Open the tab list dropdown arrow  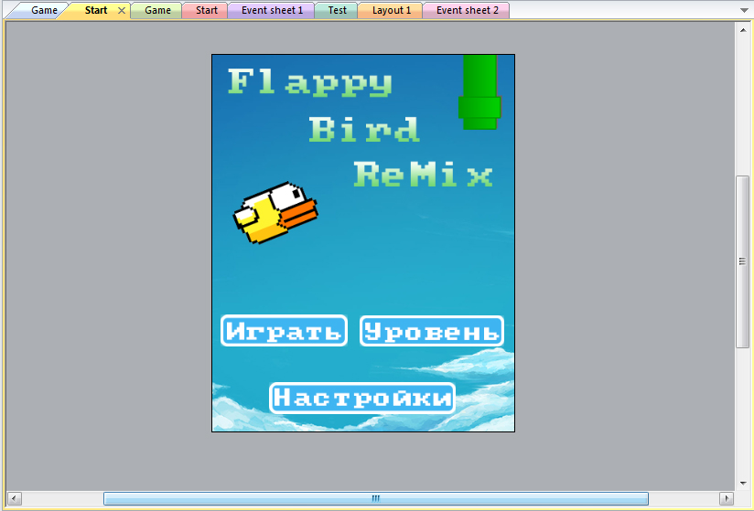pos(743,10)
